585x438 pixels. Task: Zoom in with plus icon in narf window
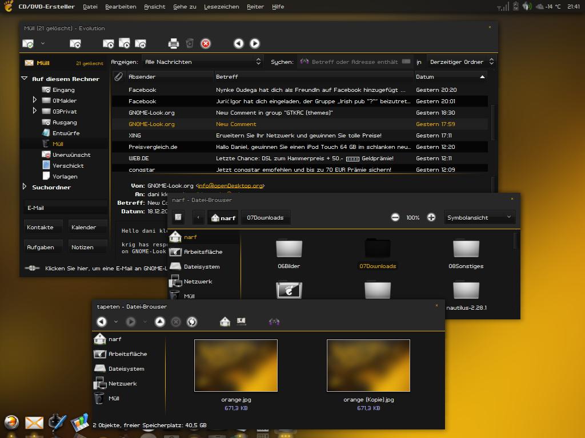pos(431,217)
